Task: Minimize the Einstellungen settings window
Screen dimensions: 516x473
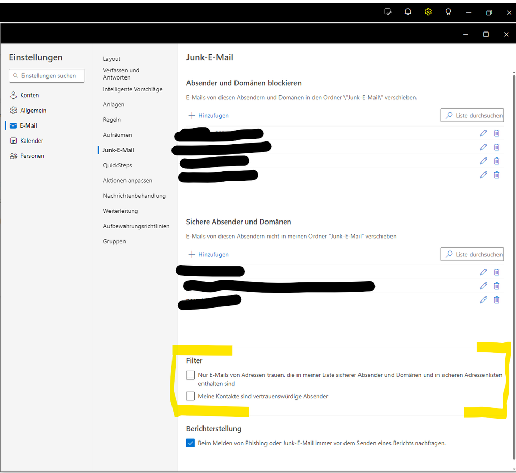Action: pos(466,34)
